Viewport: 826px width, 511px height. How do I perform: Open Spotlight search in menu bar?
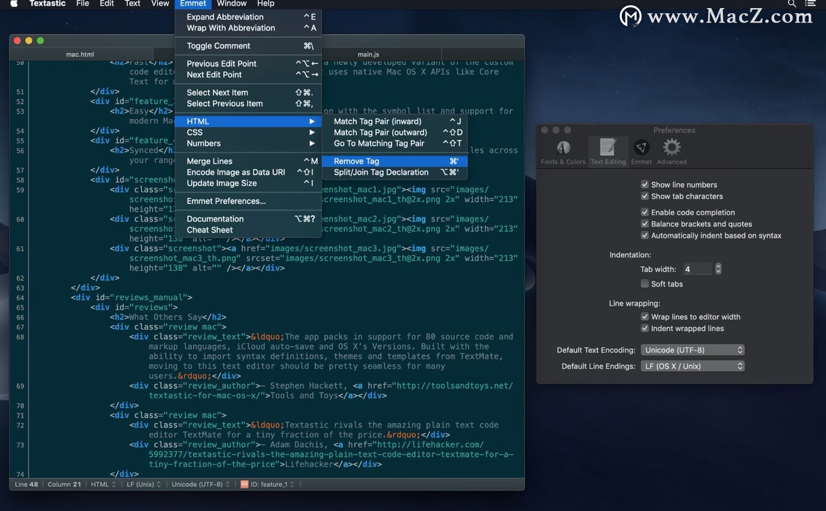click(x=792, y=3)
